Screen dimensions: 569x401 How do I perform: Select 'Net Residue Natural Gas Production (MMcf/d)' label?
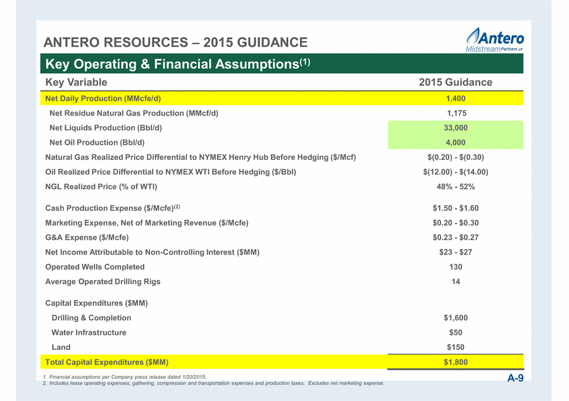(134, 113)
